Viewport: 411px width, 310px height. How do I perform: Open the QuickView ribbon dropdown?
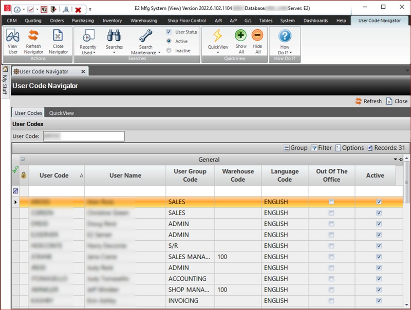[x=218, y=42]
